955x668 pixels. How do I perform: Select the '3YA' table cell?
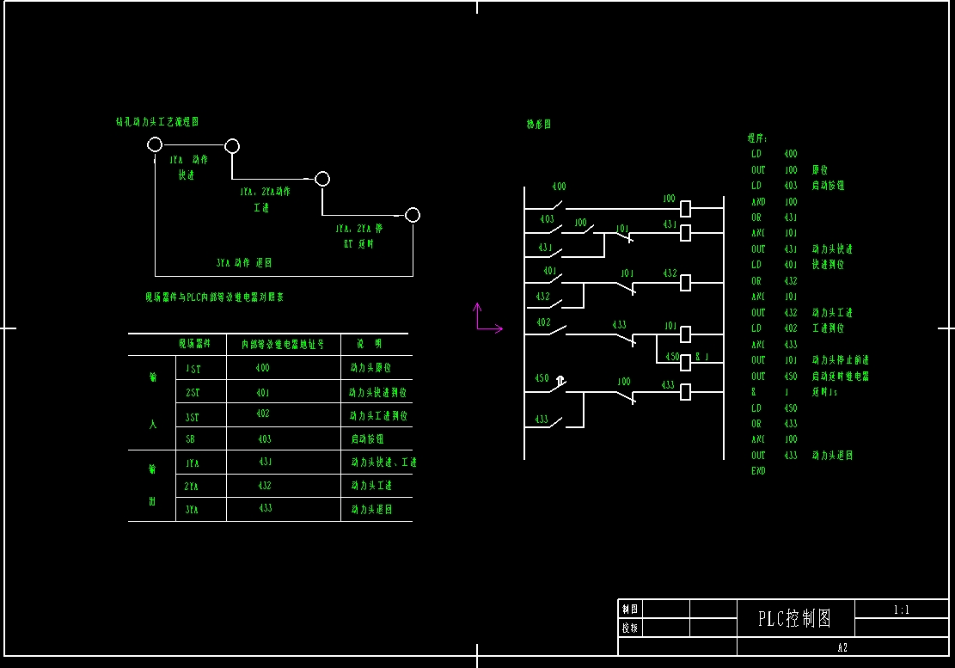point(192,510)
